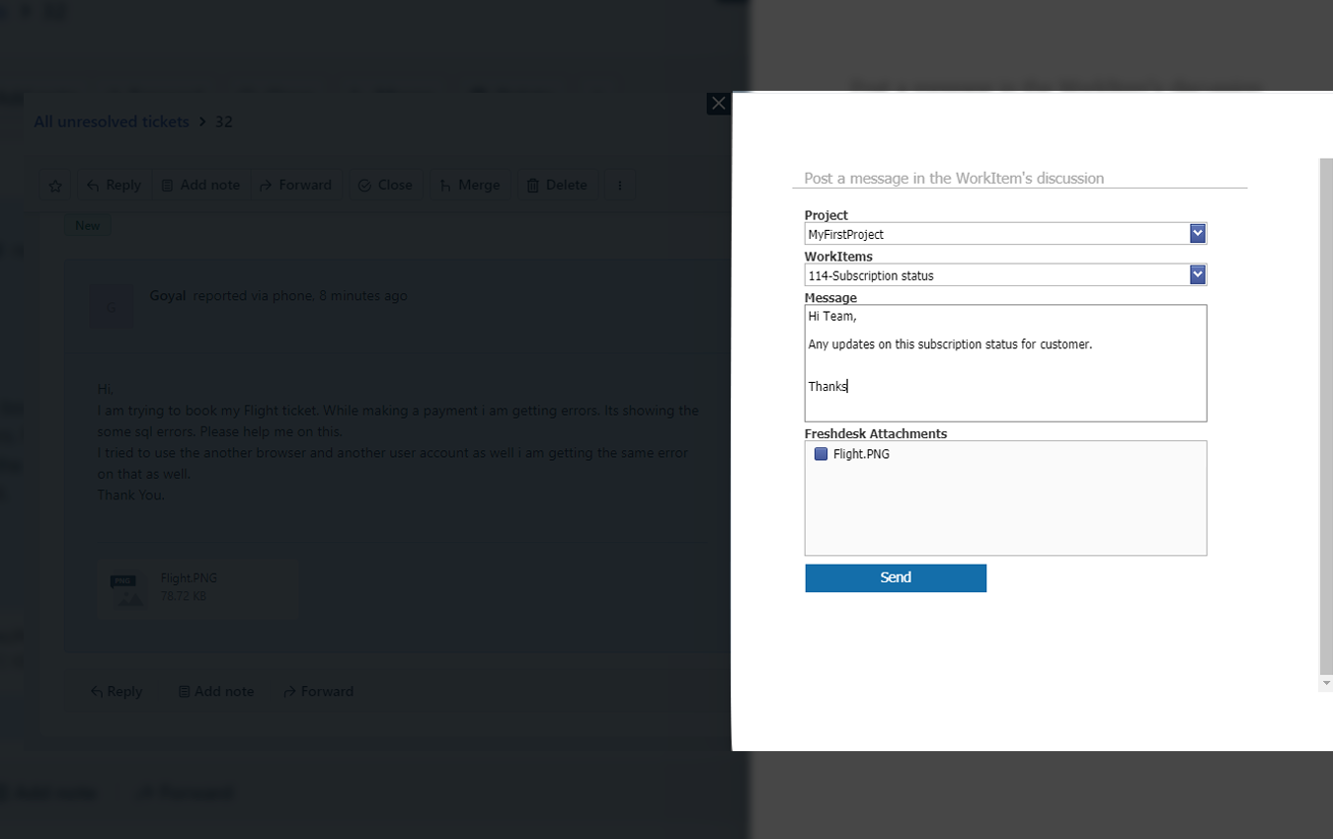
Task: Open the Project dropdown MyFirstProject
Action: point(1005,234)
